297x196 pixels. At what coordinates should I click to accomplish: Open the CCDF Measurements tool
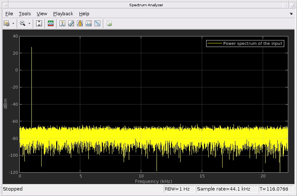[x=97, y=23]
